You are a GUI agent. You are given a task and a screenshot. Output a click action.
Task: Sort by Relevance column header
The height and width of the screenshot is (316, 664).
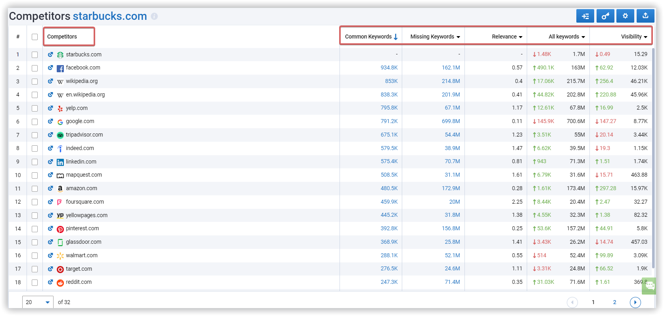(507, 37)
